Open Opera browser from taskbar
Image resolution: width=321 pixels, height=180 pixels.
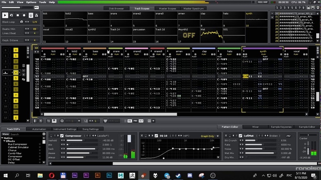52,176
